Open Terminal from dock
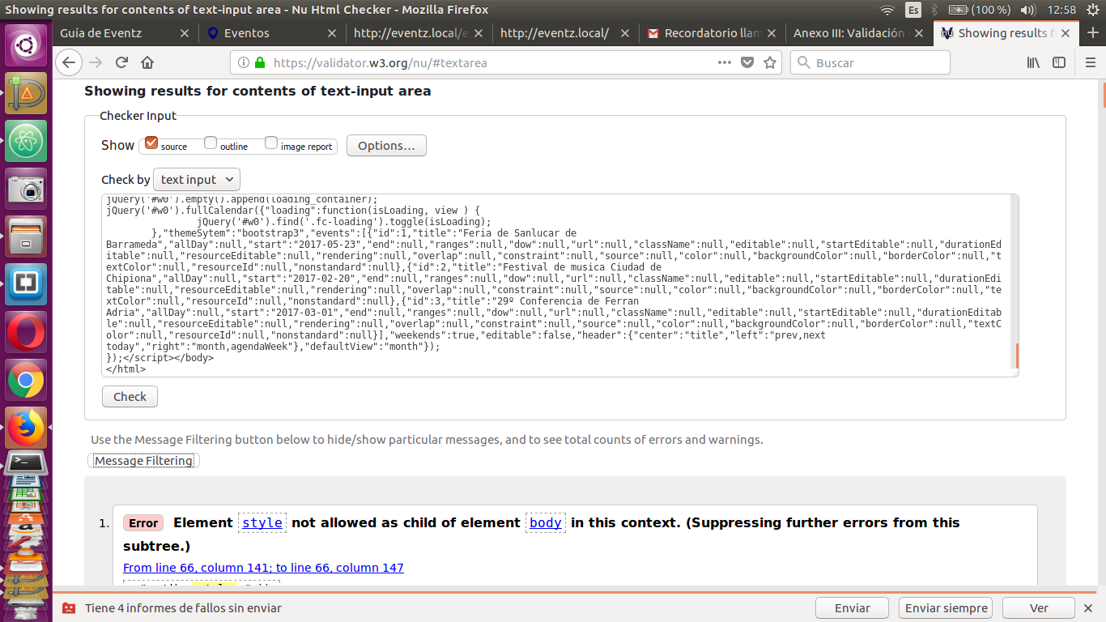1106x622 pixels. tap(27, 462)
